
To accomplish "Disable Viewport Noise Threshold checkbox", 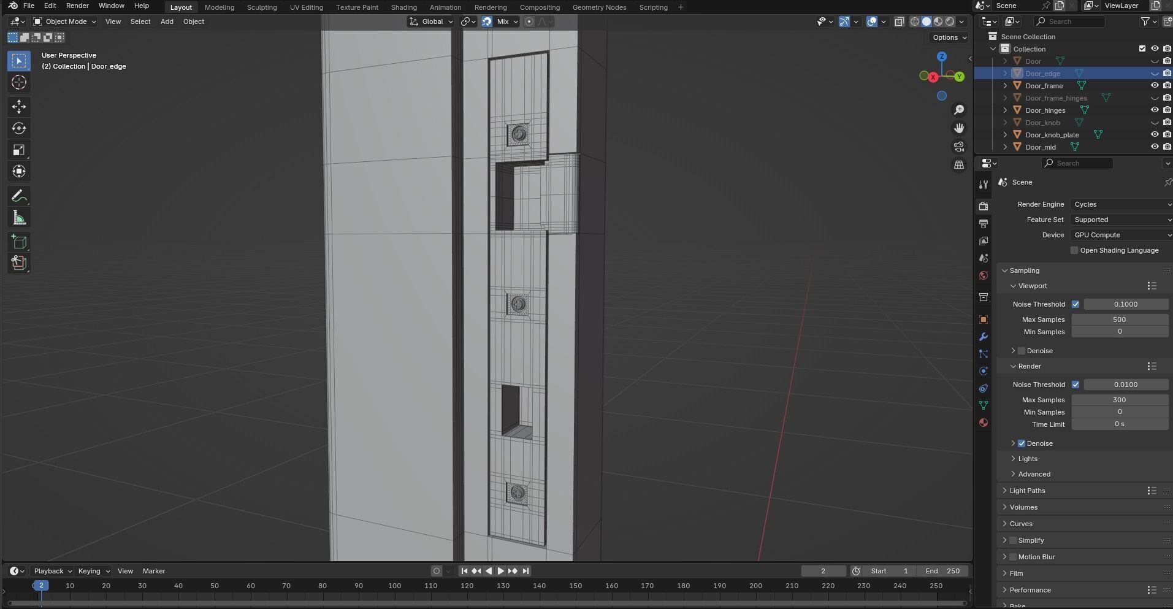I will 1076,304.
